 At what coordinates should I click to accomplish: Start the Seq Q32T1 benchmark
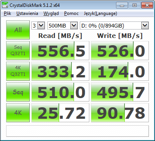pos(18,51)
